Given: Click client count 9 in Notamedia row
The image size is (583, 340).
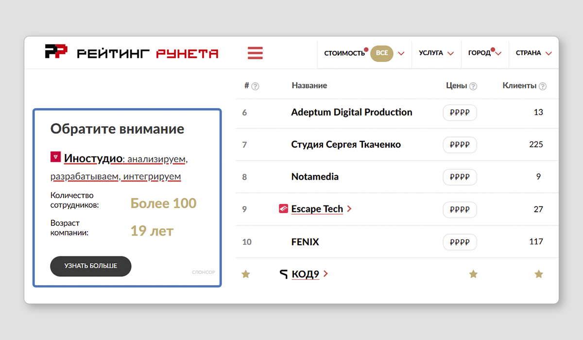Looking at the screenshot, I should (x=538, y=177).
